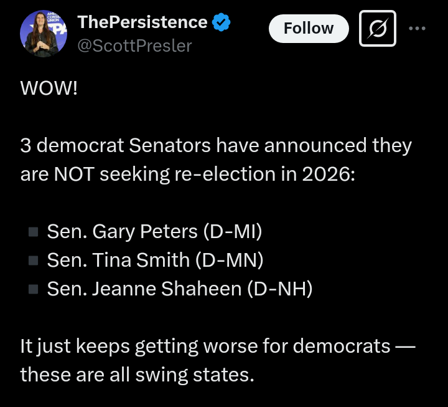
Task: Click the Sen. Jeanne Shaheen (D-NH) entry
Action: 180,289
